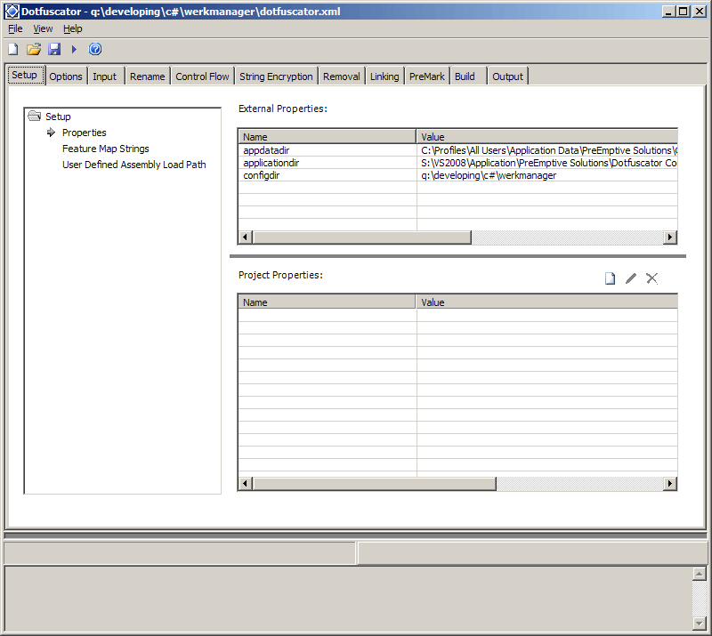Click the Build project play icon
712x636 pixels.
74,49
